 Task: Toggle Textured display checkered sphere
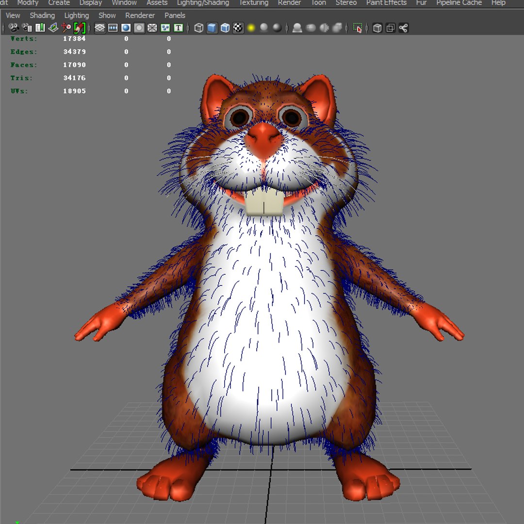click(x=238, y=28)
